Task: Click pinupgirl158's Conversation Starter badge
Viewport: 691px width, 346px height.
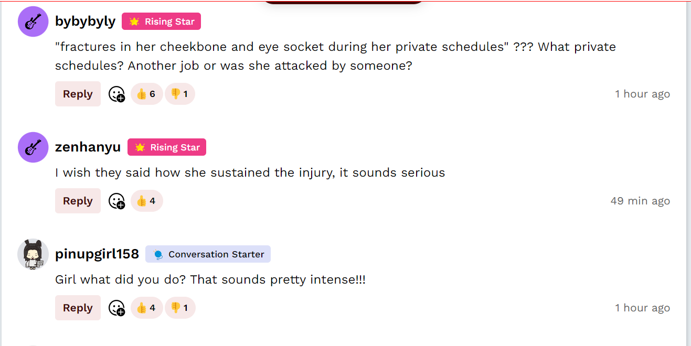Action: (208, 254)
